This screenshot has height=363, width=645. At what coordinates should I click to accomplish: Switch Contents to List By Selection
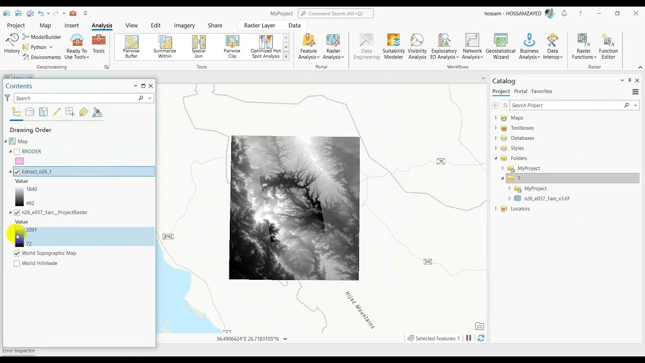point(43,112)
